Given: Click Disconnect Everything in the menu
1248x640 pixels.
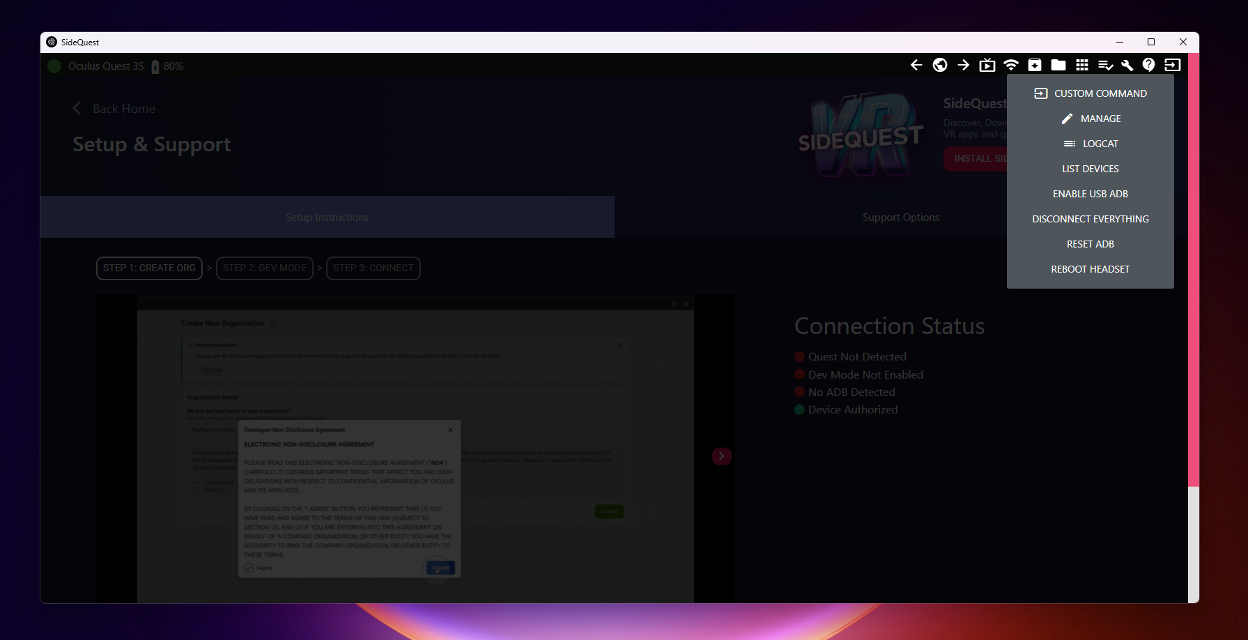Looking at the screenshot, I should 1091,219.
